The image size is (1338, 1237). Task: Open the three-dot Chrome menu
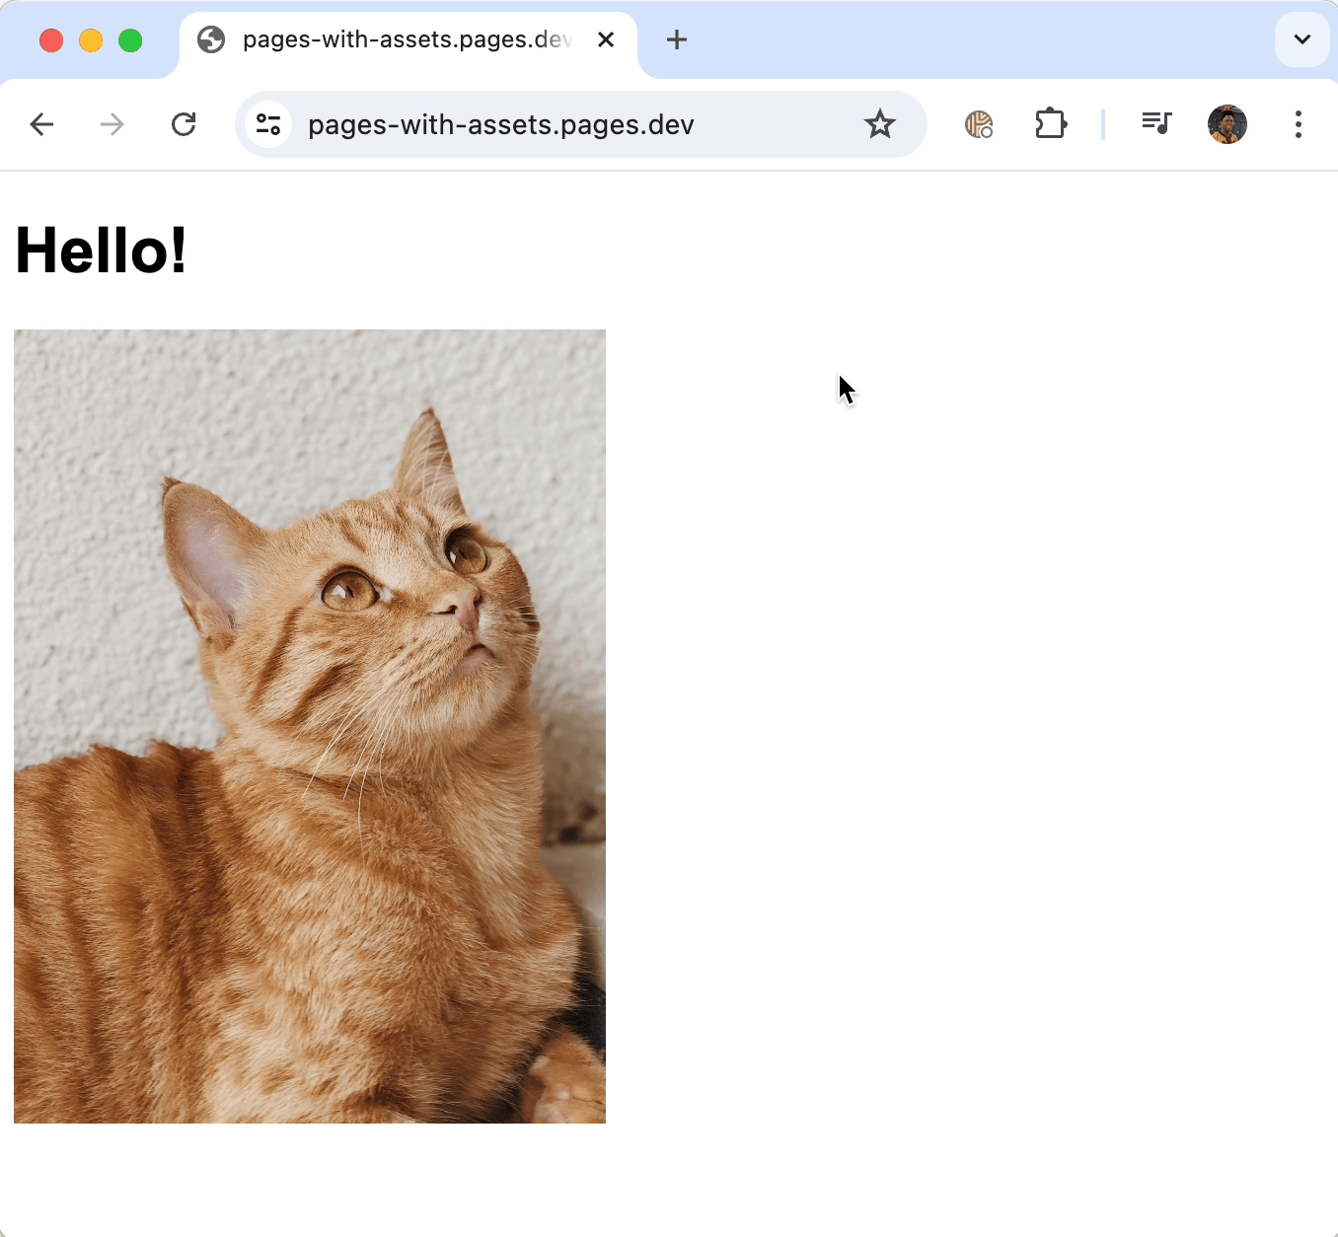(x=1298, y=124)
